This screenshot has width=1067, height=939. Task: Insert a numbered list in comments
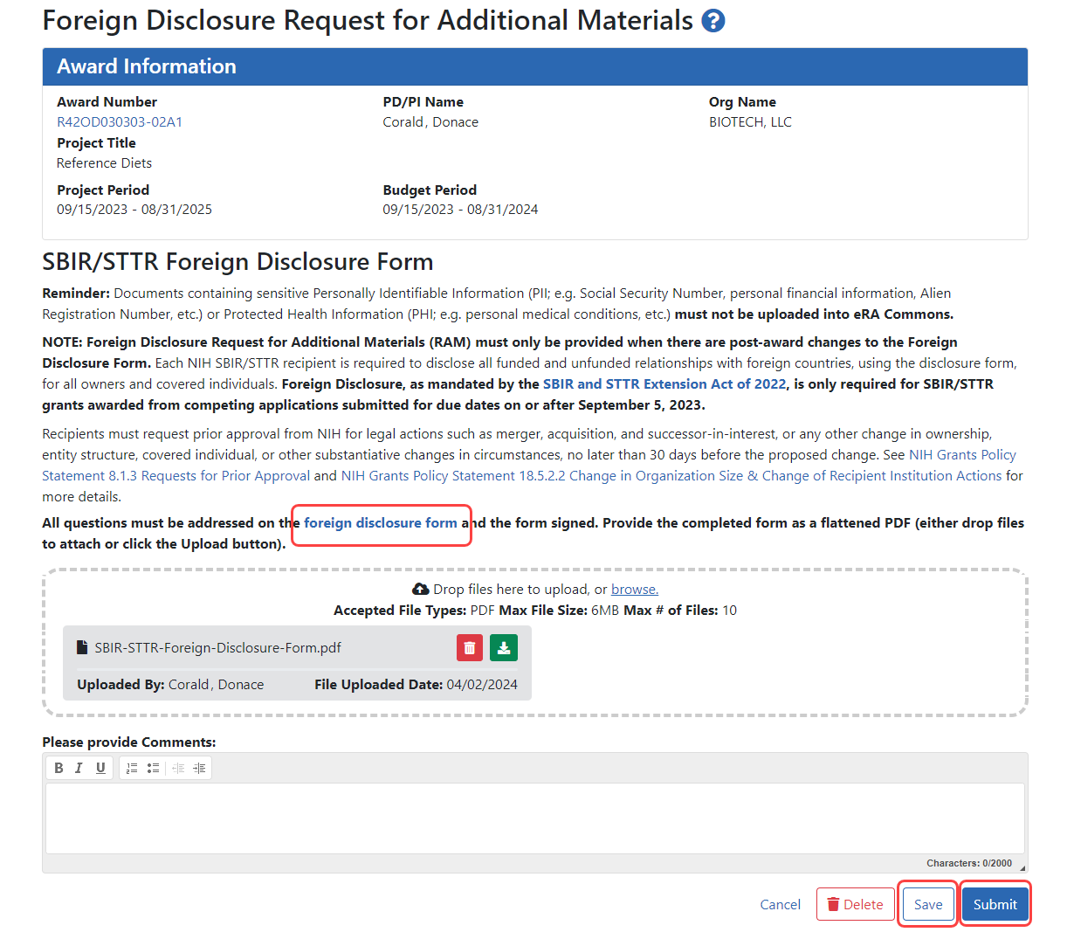tap(132, 768)
